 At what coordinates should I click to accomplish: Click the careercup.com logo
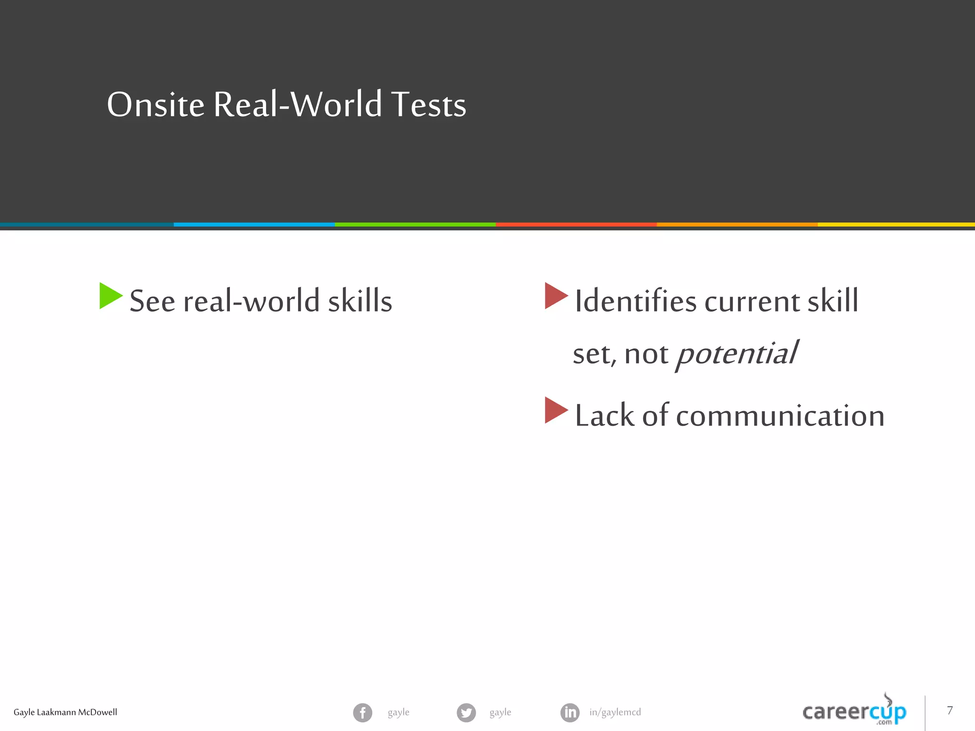pyautogui.click(x=855, y=710)
